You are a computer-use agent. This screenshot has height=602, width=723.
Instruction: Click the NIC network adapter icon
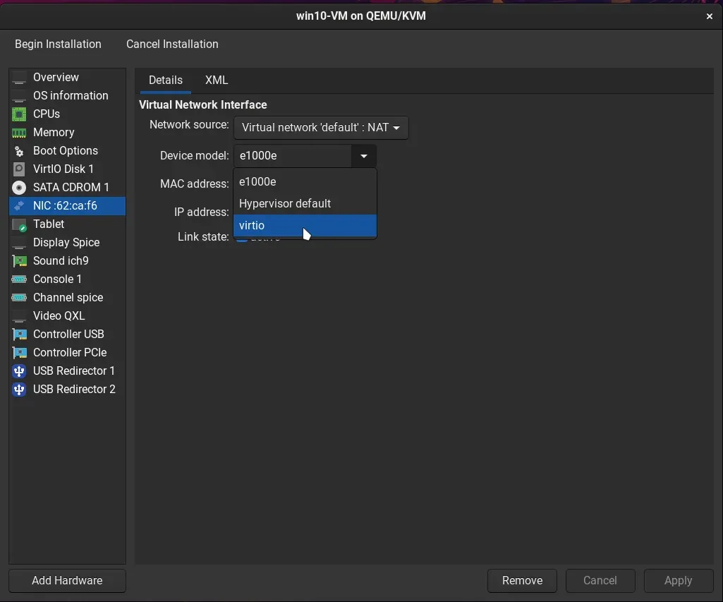[19, 206]
